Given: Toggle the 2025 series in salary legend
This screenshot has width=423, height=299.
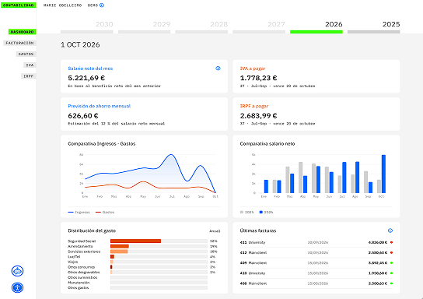Looking at the screenshot, I should [246, 212].
